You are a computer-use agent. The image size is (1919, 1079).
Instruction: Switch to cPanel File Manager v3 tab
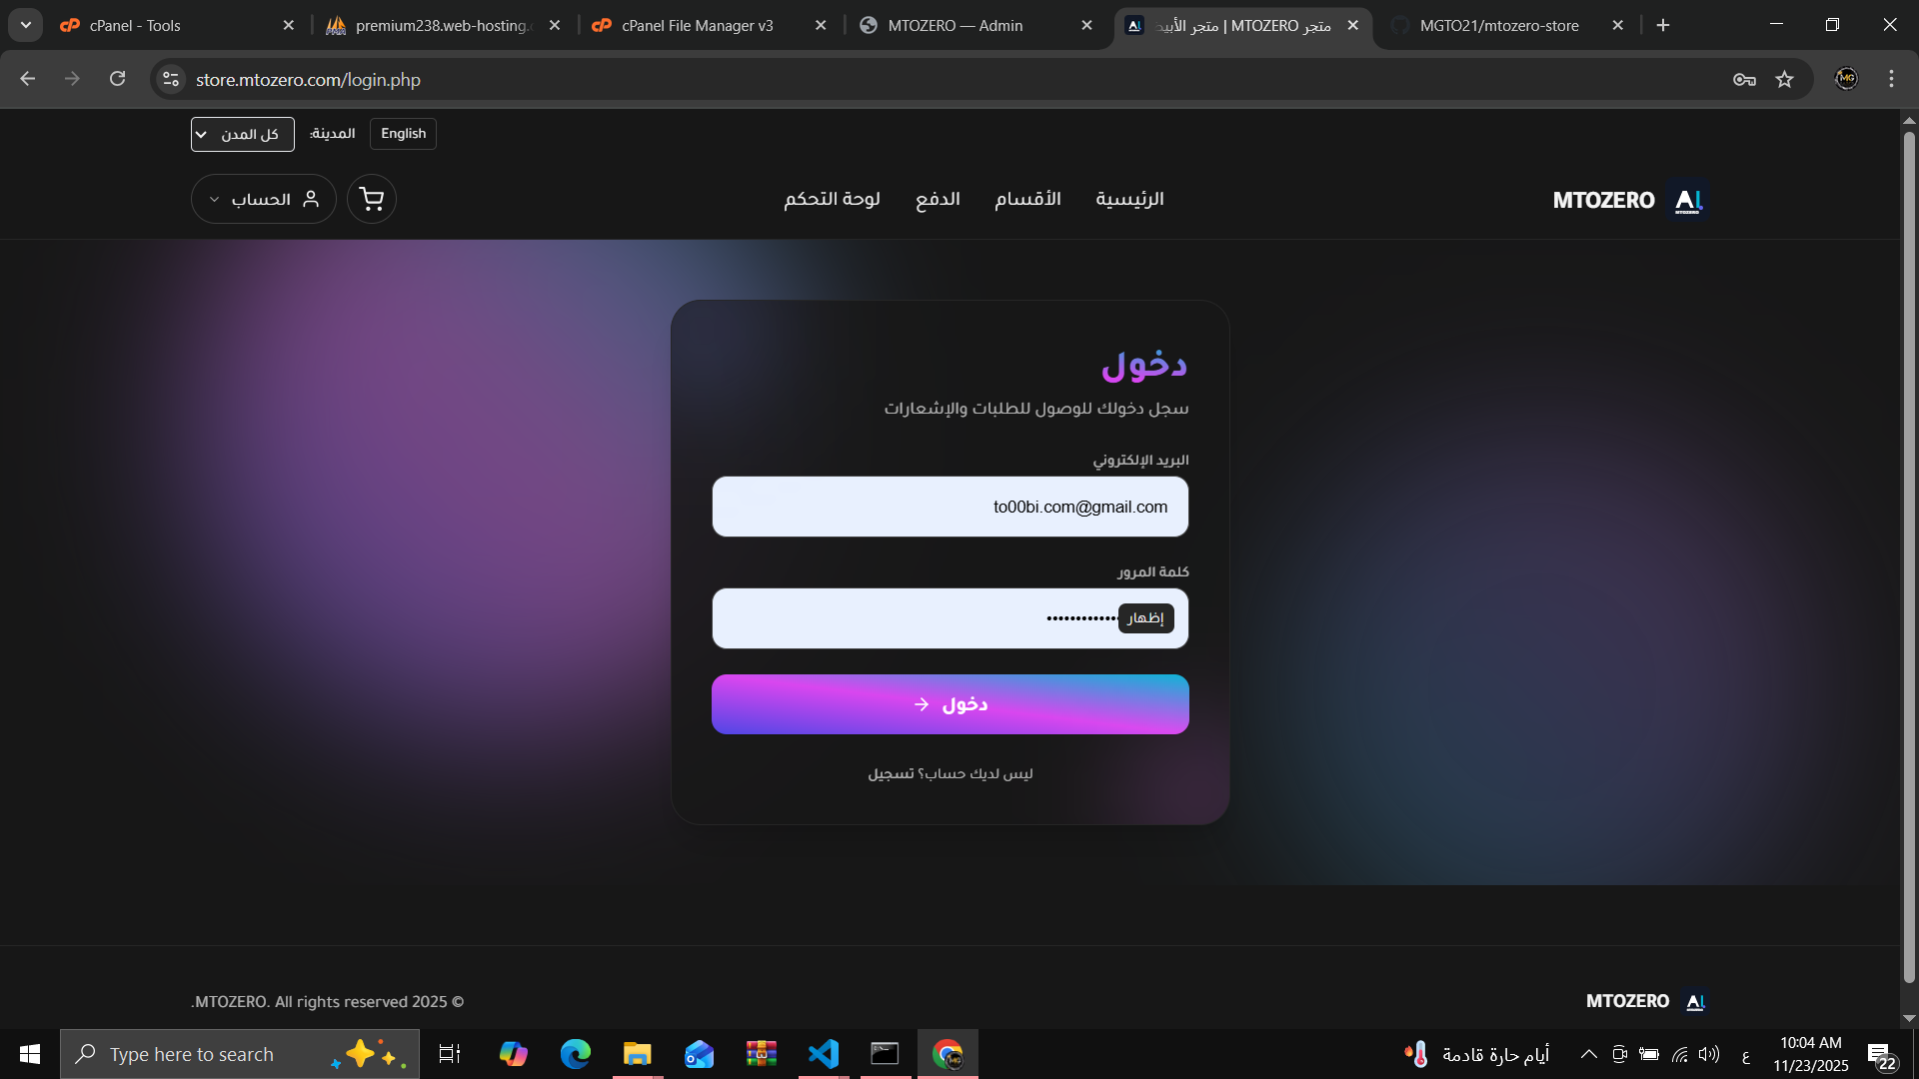(x=697, y=26)
